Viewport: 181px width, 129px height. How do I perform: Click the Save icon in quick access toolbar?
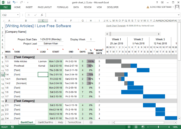[8, 2]
